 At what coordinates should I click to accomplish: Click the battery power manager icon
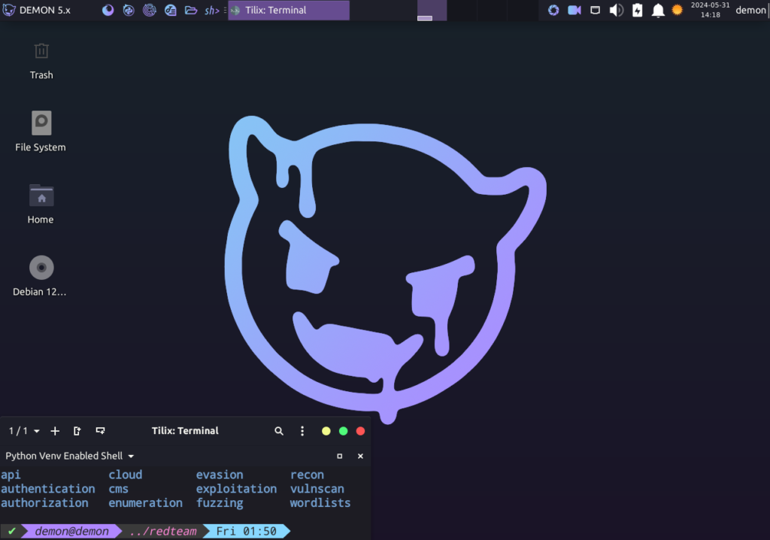(637, 10)
